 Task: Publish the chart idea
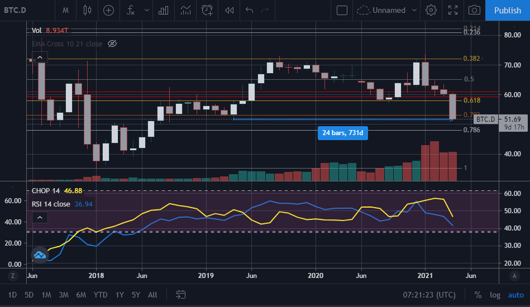tap(507, 10)
